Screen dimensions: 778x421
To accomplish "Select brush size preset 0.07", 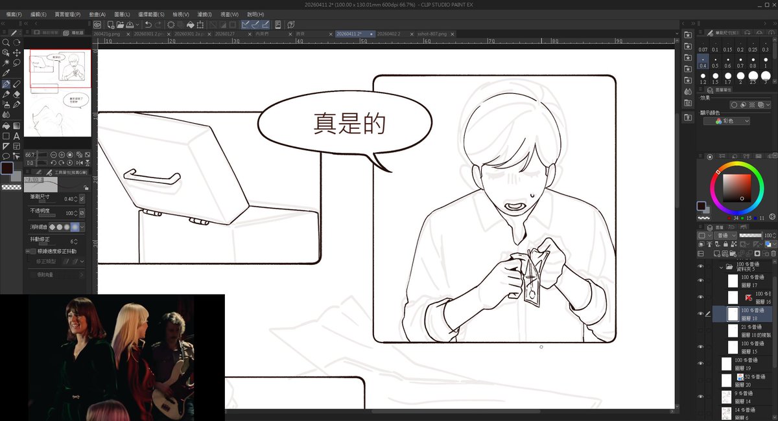I will pos(703,46).
